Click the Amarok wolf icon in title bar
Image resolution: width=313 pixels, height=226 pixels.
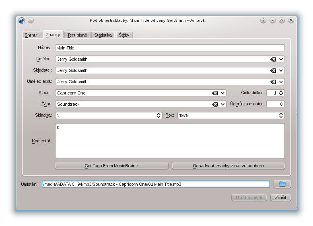tap(22, 21)
